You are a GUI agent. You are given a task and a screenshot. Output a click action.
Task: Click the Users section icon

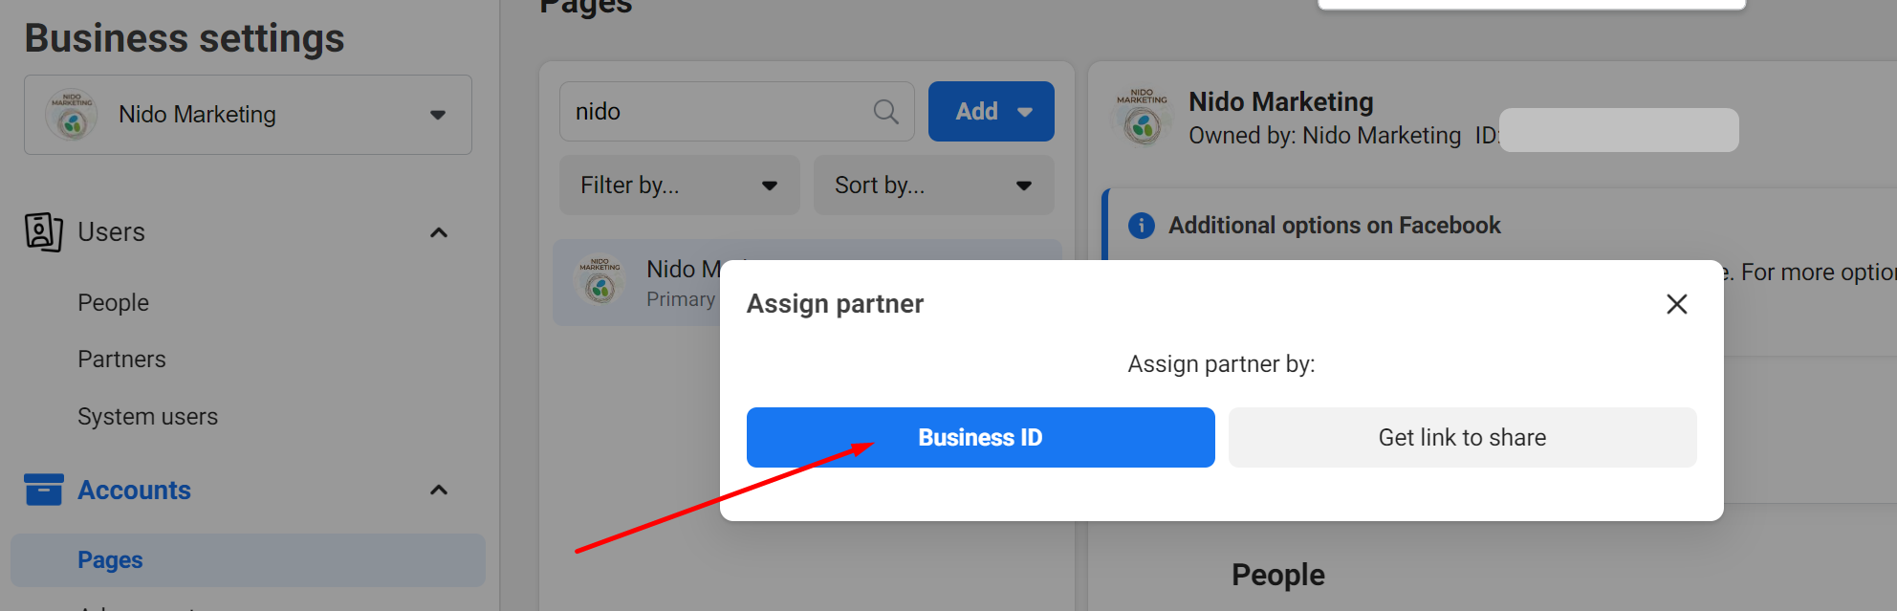[x=44, y=232]
